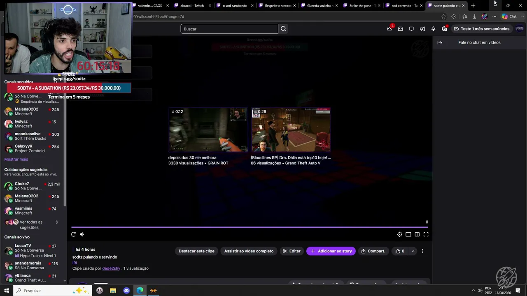Switch to 'o sod sambando' browser tab
Screen dimensions: 527x296
tap(235, 6)
